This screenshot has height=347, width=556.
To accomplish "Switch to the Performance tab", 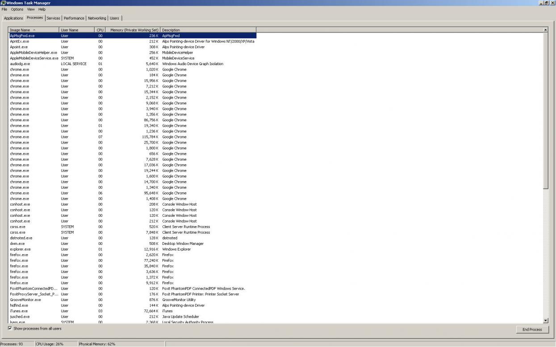I will pyautogui.click(x=74, y=18).
